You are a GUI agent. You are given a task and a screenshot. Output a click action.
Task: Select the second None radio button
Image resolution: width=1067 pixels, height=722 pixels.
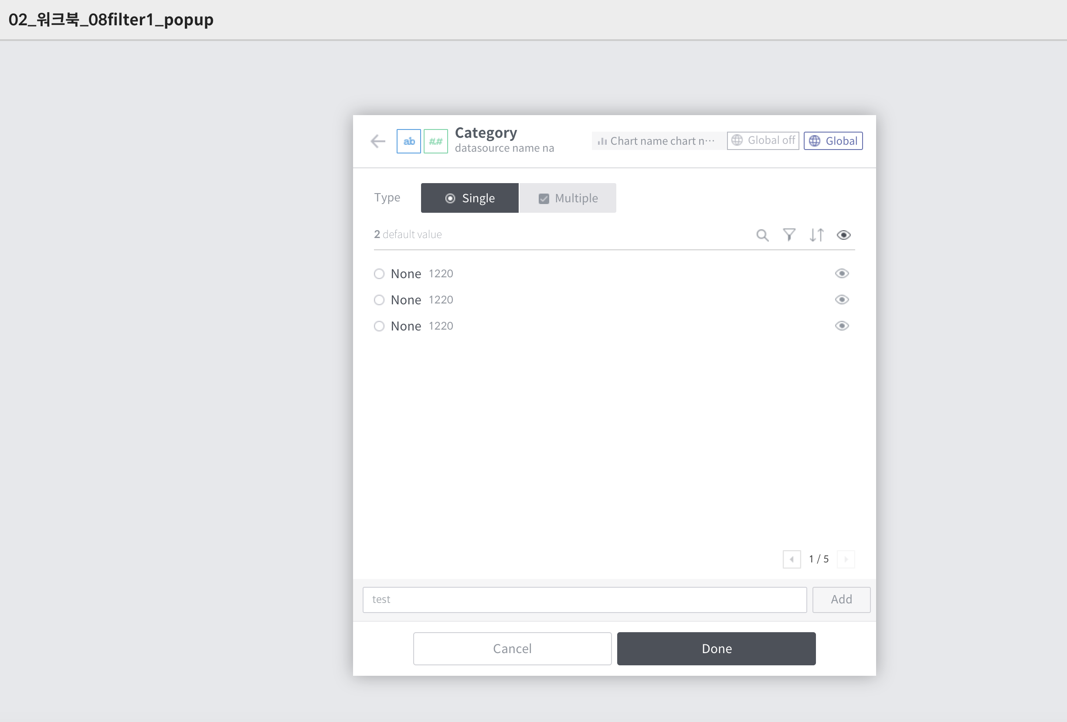(x=379, y=300)
